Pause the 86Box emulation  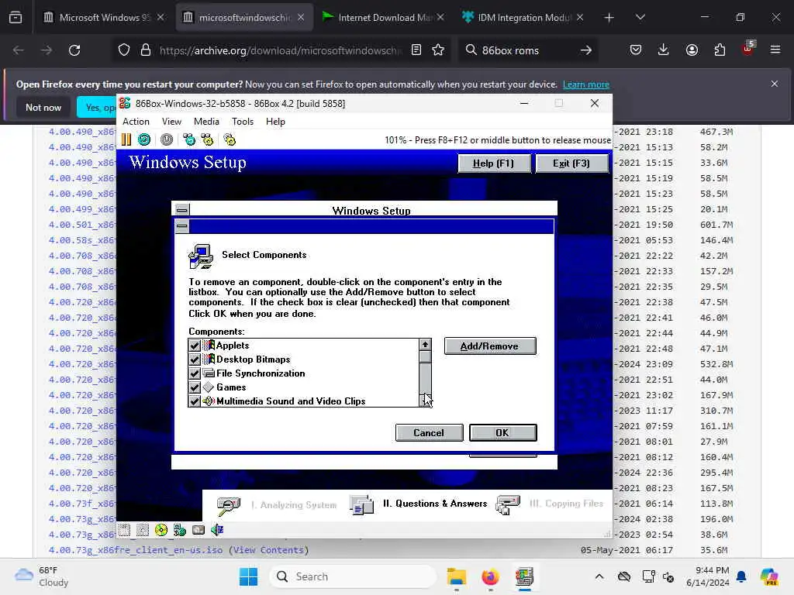coord(126,139)
